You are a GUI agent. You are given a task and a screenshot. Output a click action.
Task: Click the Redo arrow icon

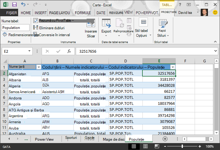[x=35, y=5]
